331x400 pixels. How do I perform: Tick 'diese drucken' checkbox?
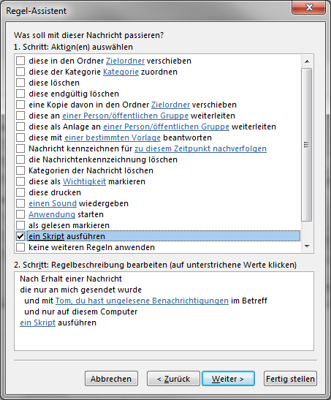tap(20, 192)
